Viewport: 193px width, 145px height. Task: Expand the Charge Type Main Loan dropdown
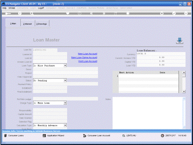coord(65,103)
